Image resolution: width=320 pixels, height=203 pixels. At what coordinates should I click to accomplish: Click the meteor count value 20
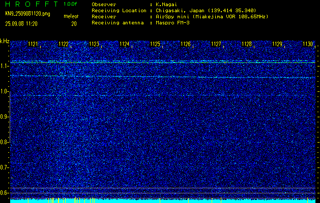coord(74,24)
